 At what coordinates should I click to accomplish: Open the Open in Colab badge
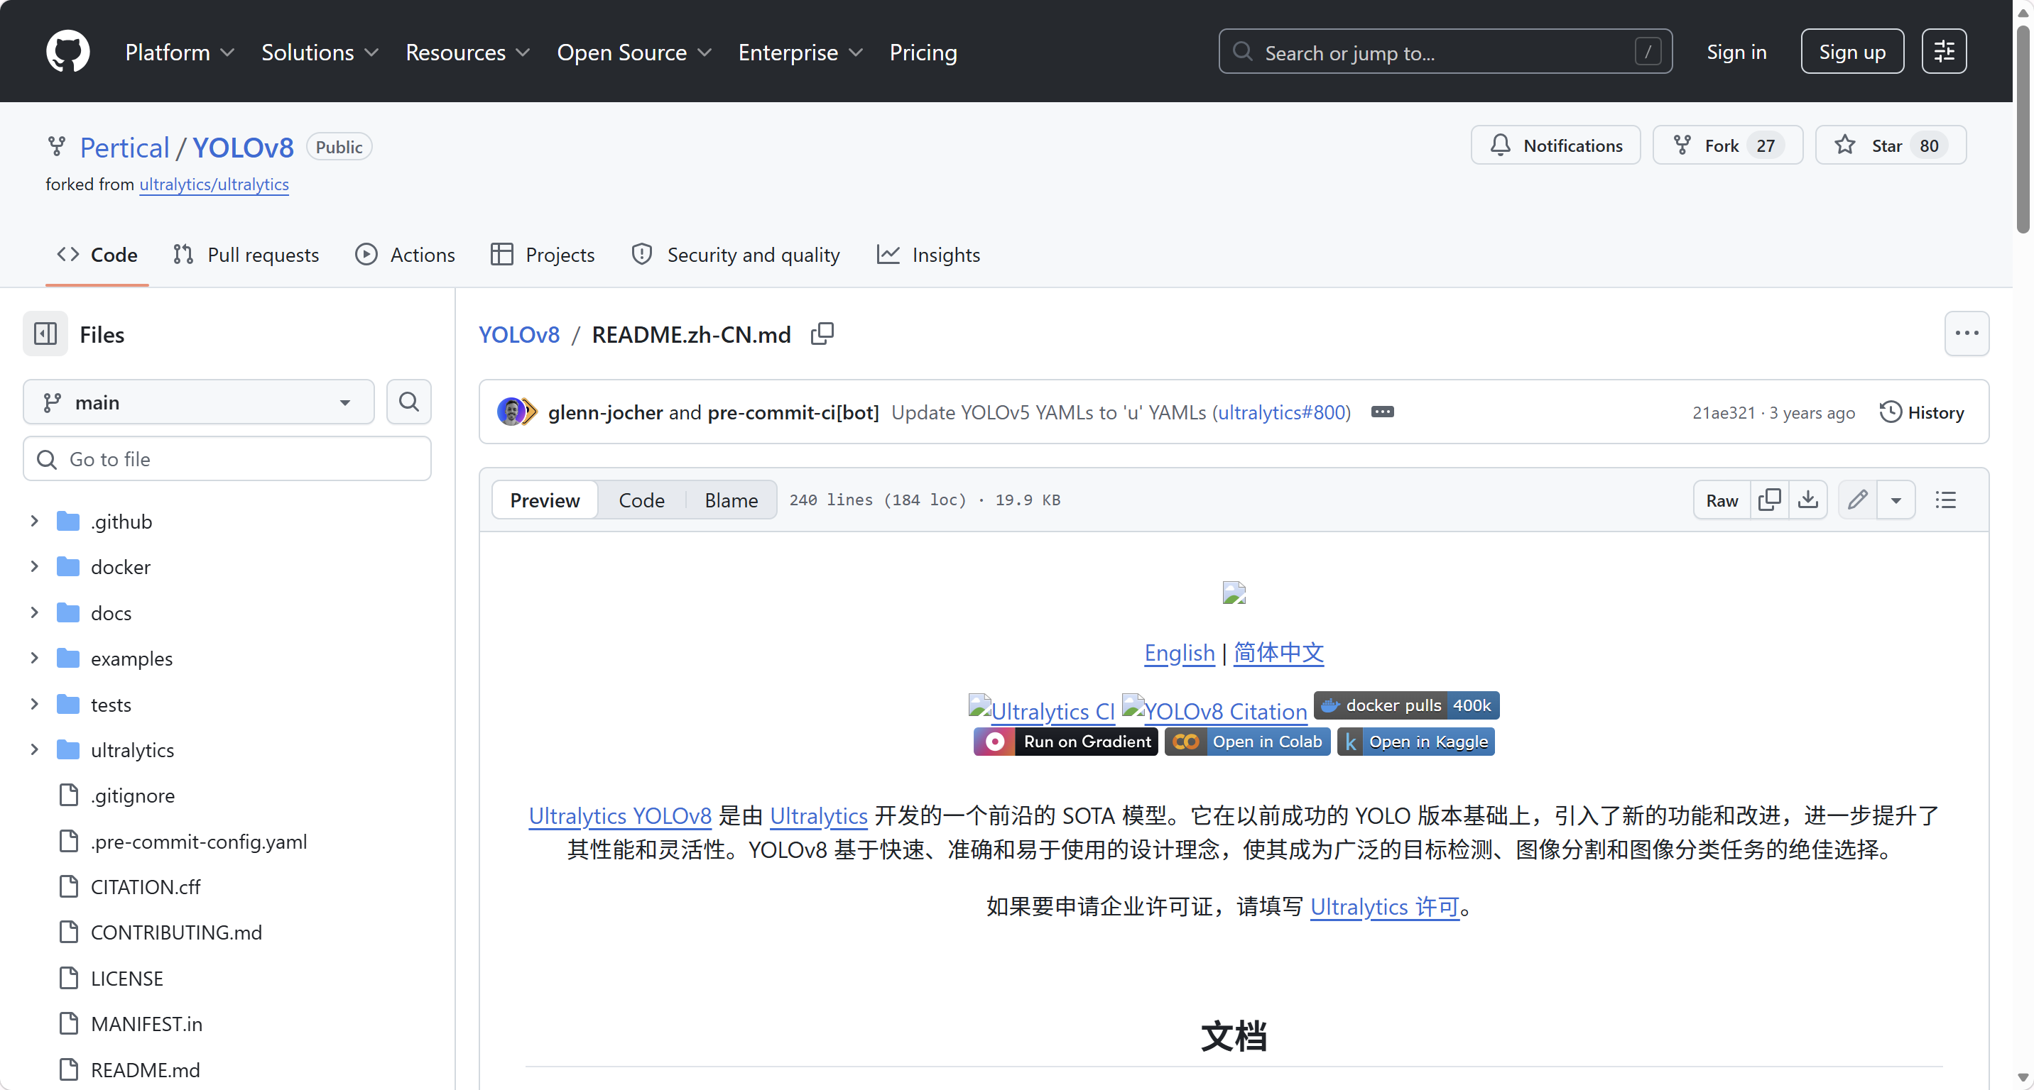coord(1248,742)
